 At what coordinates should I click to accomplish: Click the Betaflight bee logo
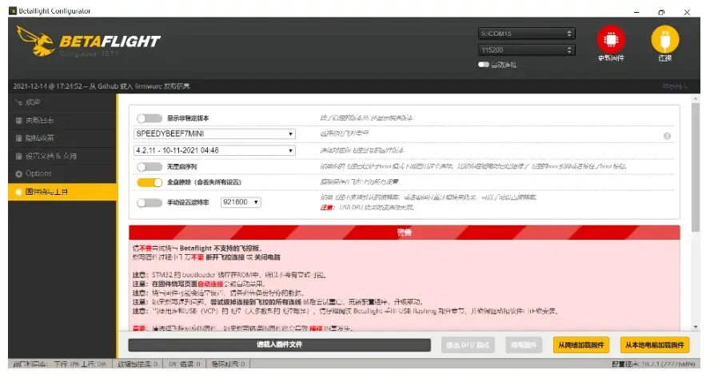coord(36,41)
